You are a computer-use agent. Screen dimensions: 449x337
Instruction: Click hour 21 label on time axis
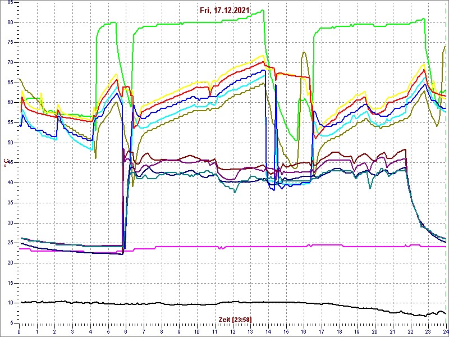392,332
